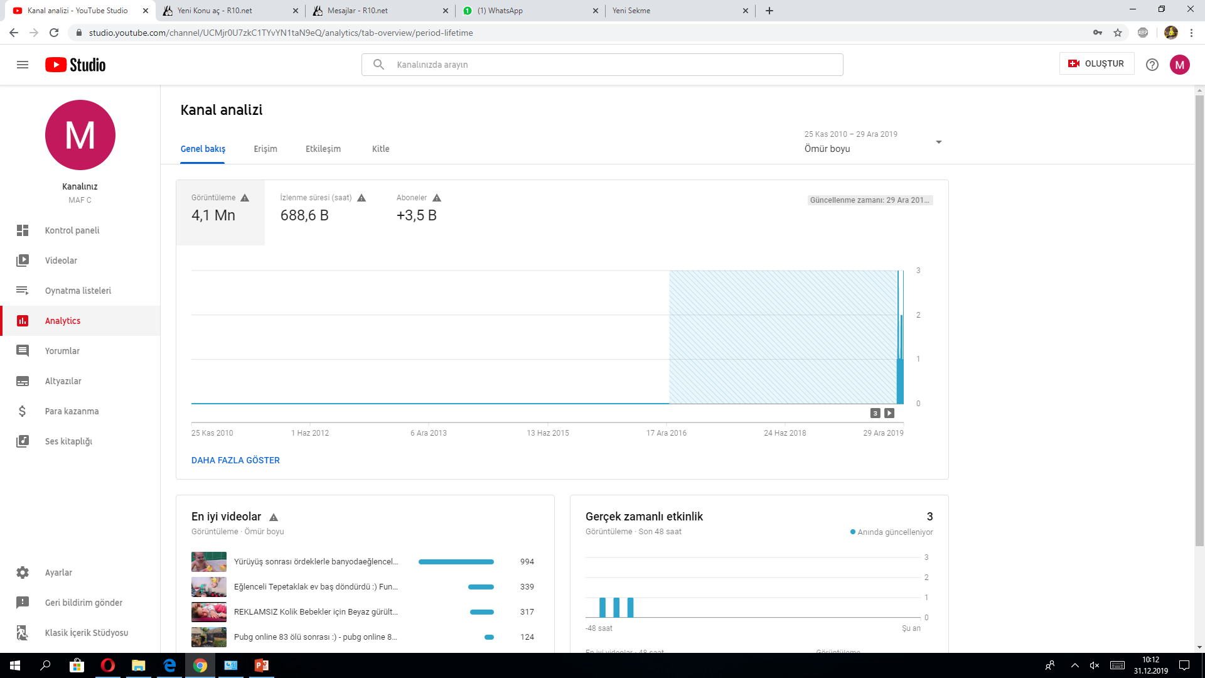Open Ayarlar settings
Image resolution: width=1205 pixels, height=678 pixels.
coord(80,573)
